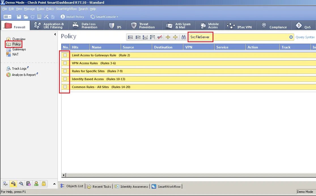This screenshot has height=196, width=316.
Task: Open the Manage menu
Action: [29, 9]
